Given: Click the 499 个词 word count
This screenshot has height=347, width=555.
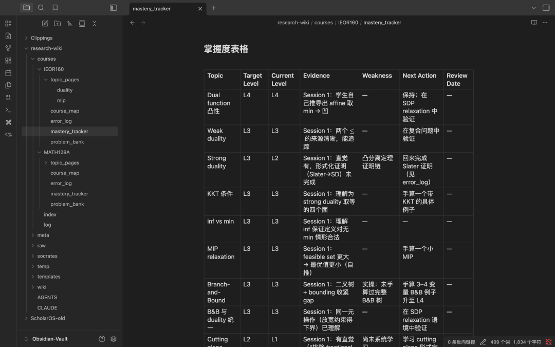Looking at the screenshot, I should pos(500,342).
